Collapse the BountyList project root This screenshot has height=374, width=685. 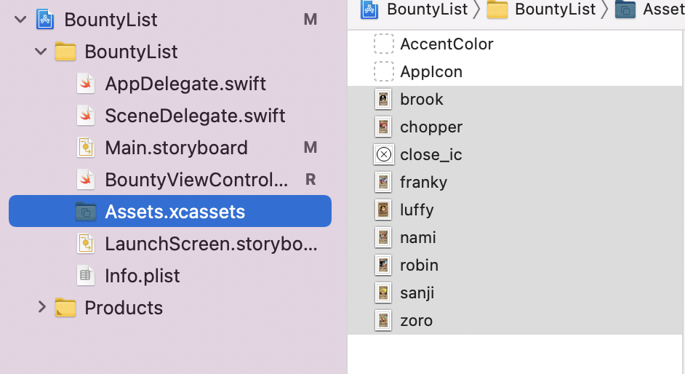pos(20,20)
